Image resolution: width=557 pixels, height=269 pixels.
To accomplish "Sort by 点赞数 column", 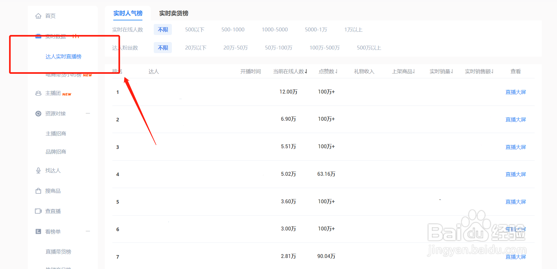I will tap(328, 72).
